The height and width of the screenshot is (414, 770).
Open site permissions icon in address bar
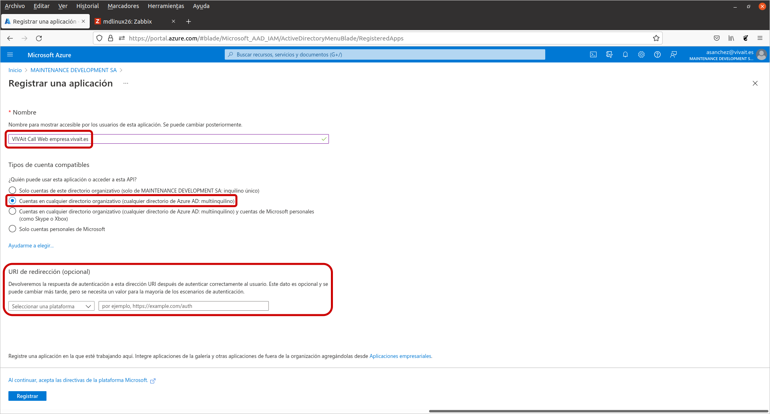[122, 38]
